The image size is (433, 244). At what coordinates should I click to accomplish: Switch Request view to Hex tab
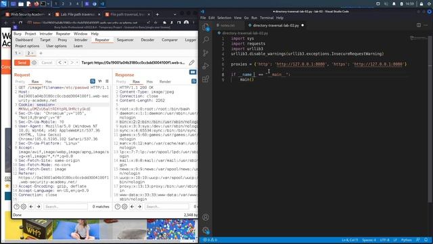[49, 81]
